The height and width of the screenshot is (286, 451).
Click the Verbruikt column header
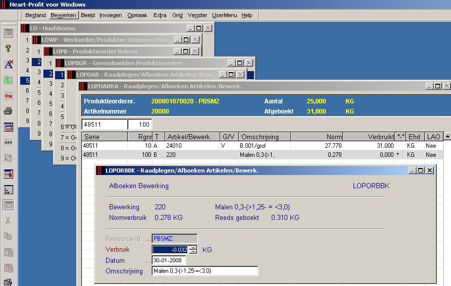coord(369,137)
